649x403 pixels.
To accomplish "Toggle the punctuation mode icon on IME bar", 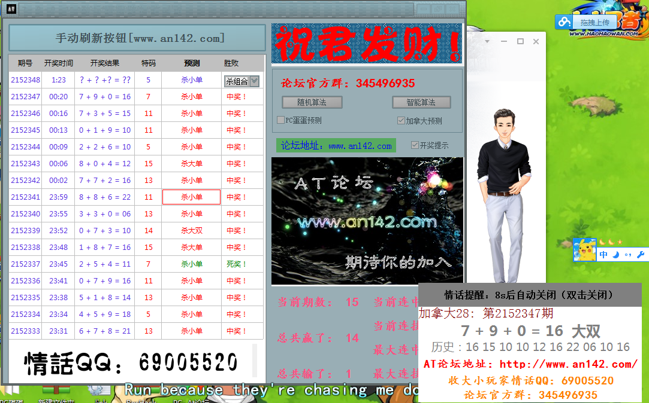I will [x=627, y=255].
